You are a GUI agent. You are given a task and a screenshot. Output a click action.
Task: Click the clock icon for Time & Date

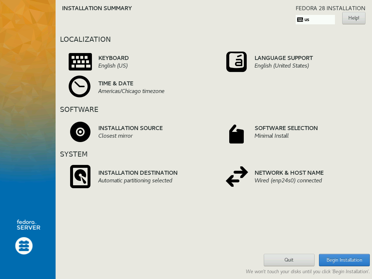click(80, 86)
